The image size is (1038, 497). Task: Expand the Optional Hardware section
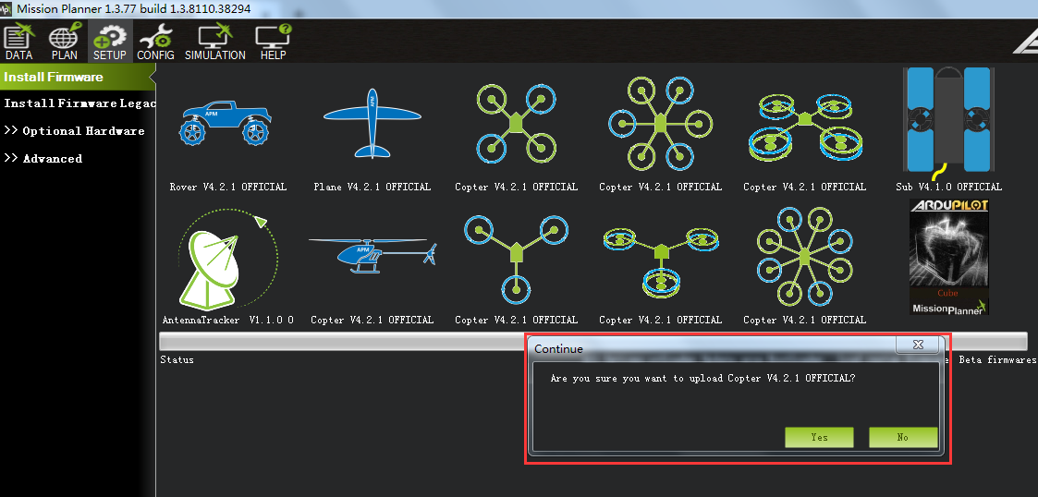pyautogui.click(x=74, y=131)
